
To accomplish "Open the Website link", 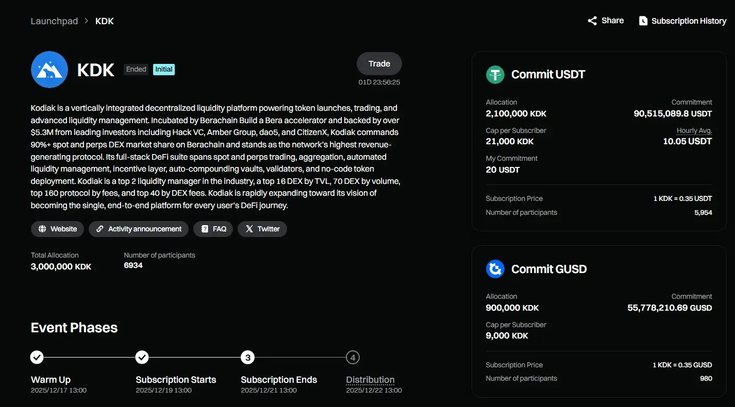I will [x=57, y=229].
